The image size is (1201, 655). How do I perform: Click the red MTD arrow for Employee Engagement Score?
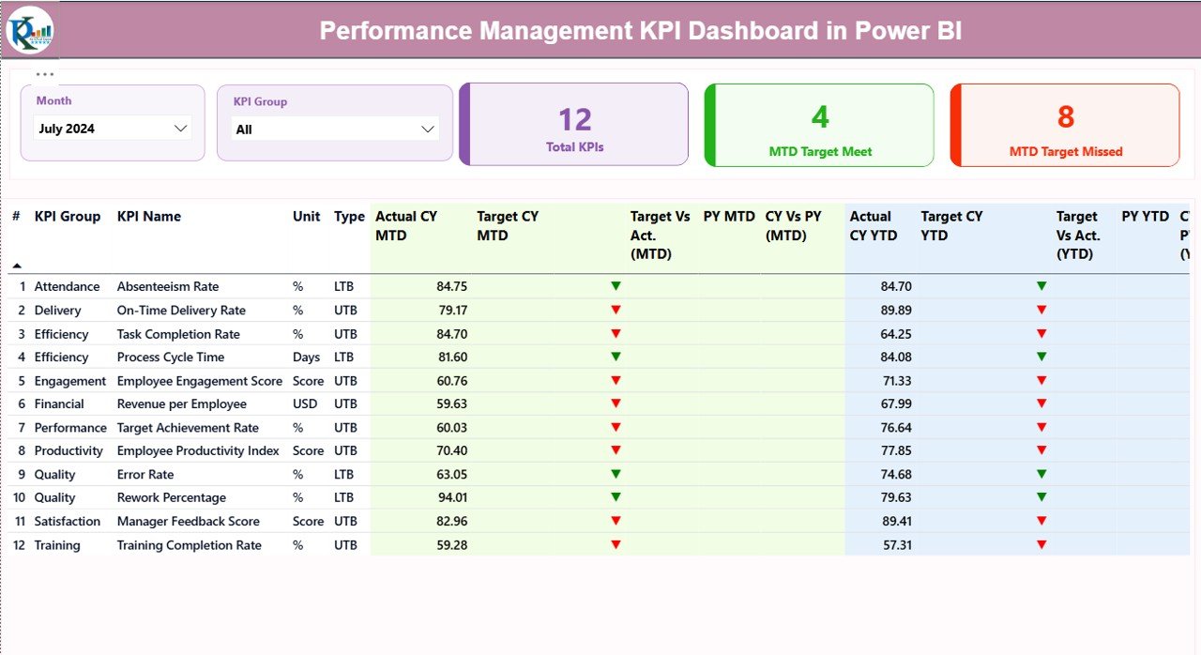pyautogui.click(x=616, y=380)
